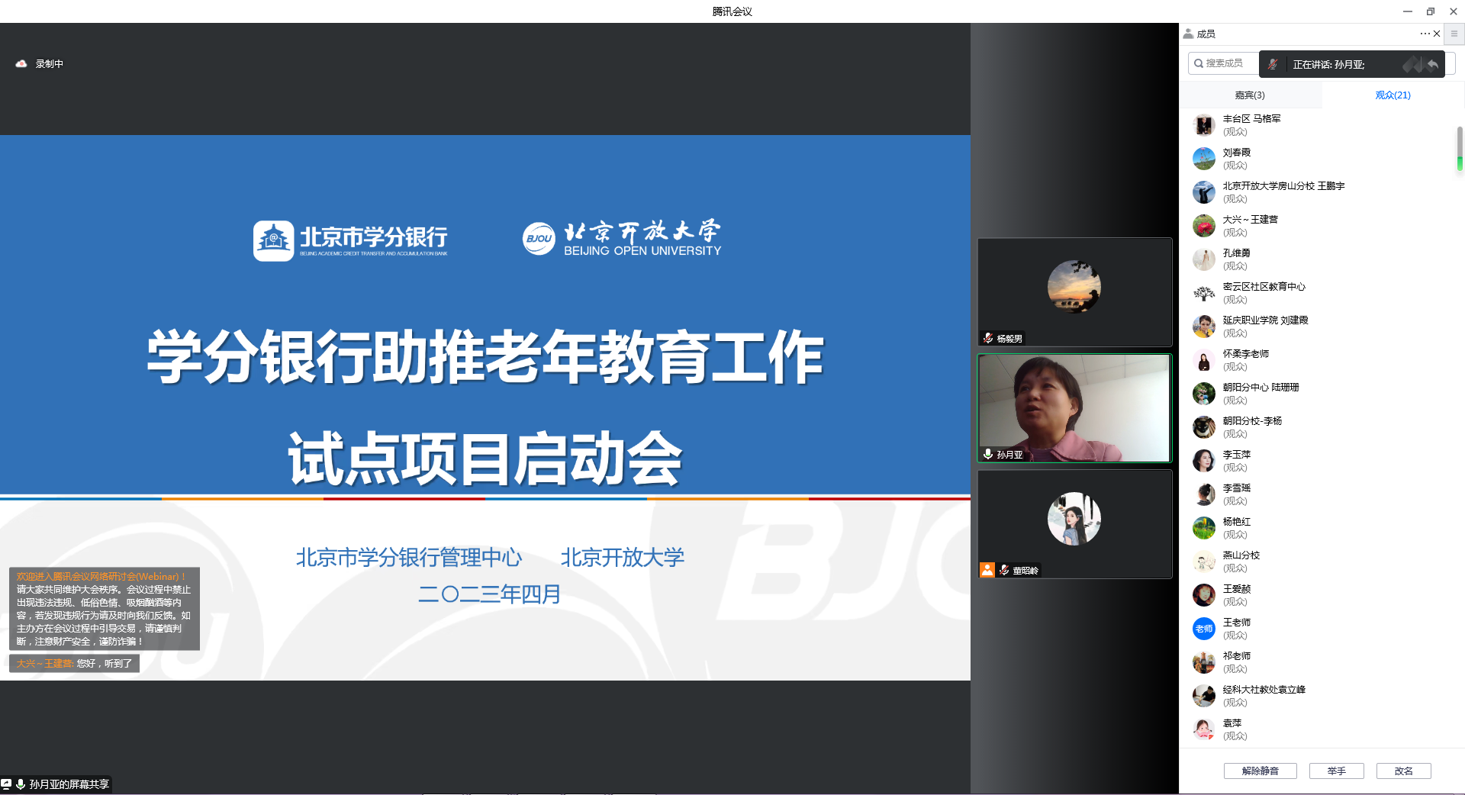Select member name 袁萍 in audience list

pos(1232,723)
